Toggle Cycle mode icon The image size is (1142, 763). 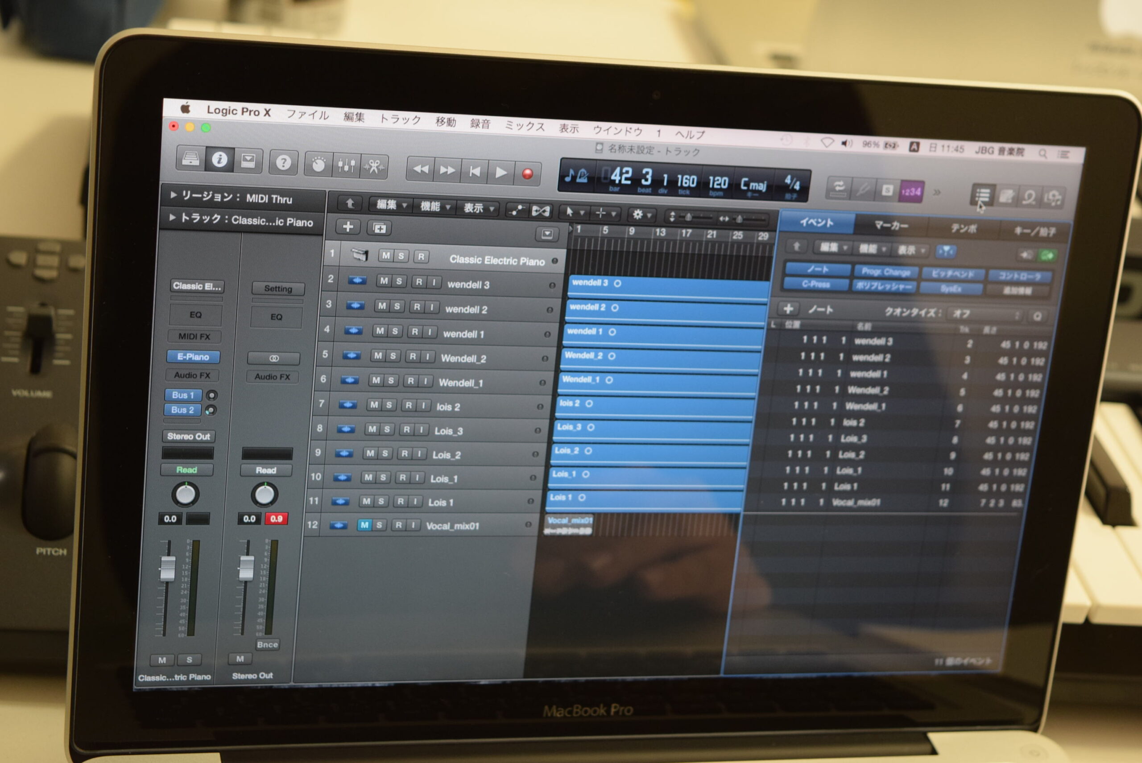[839, 188]
